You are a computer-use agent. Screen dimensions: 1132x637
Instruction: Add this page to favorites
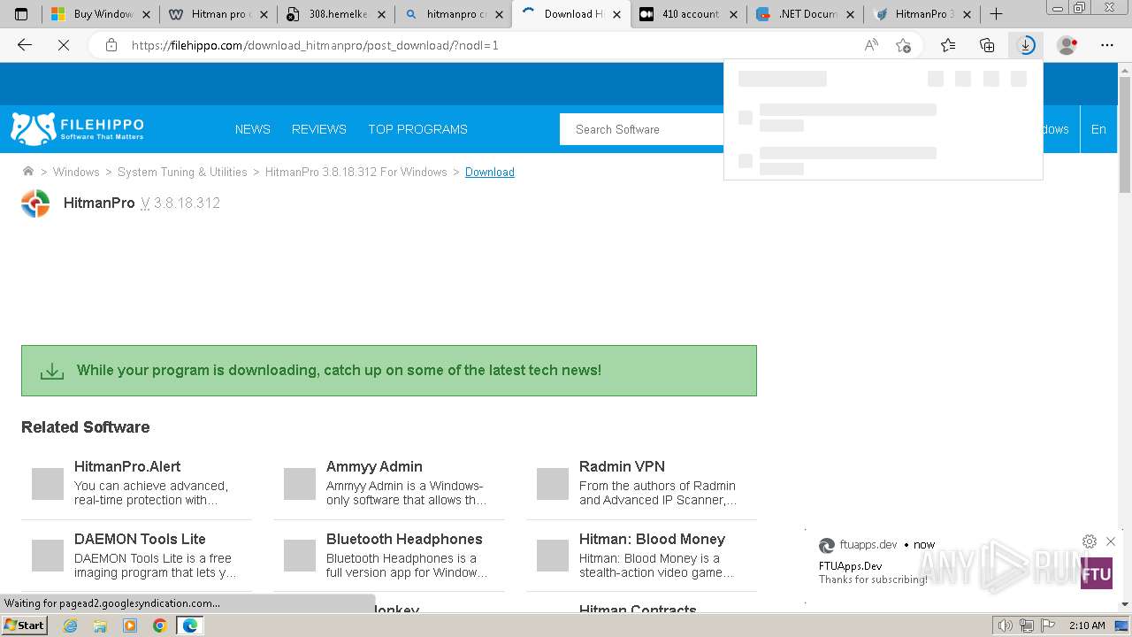[x=903, y=45]
